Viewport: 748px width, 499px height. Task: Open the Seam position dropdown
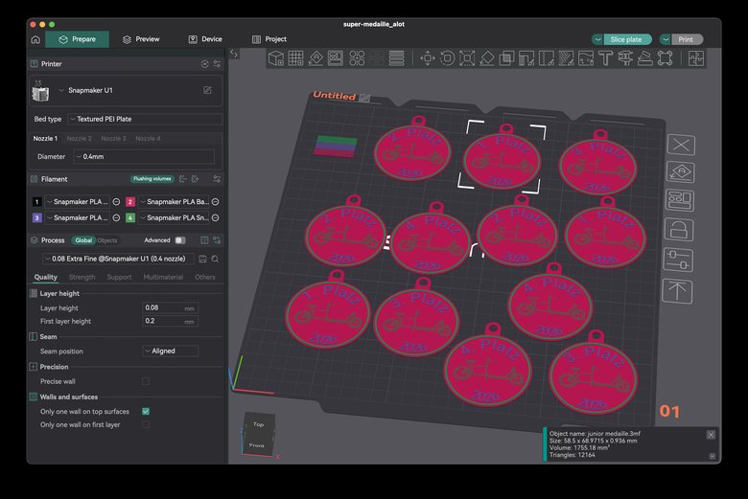(171, 351)
